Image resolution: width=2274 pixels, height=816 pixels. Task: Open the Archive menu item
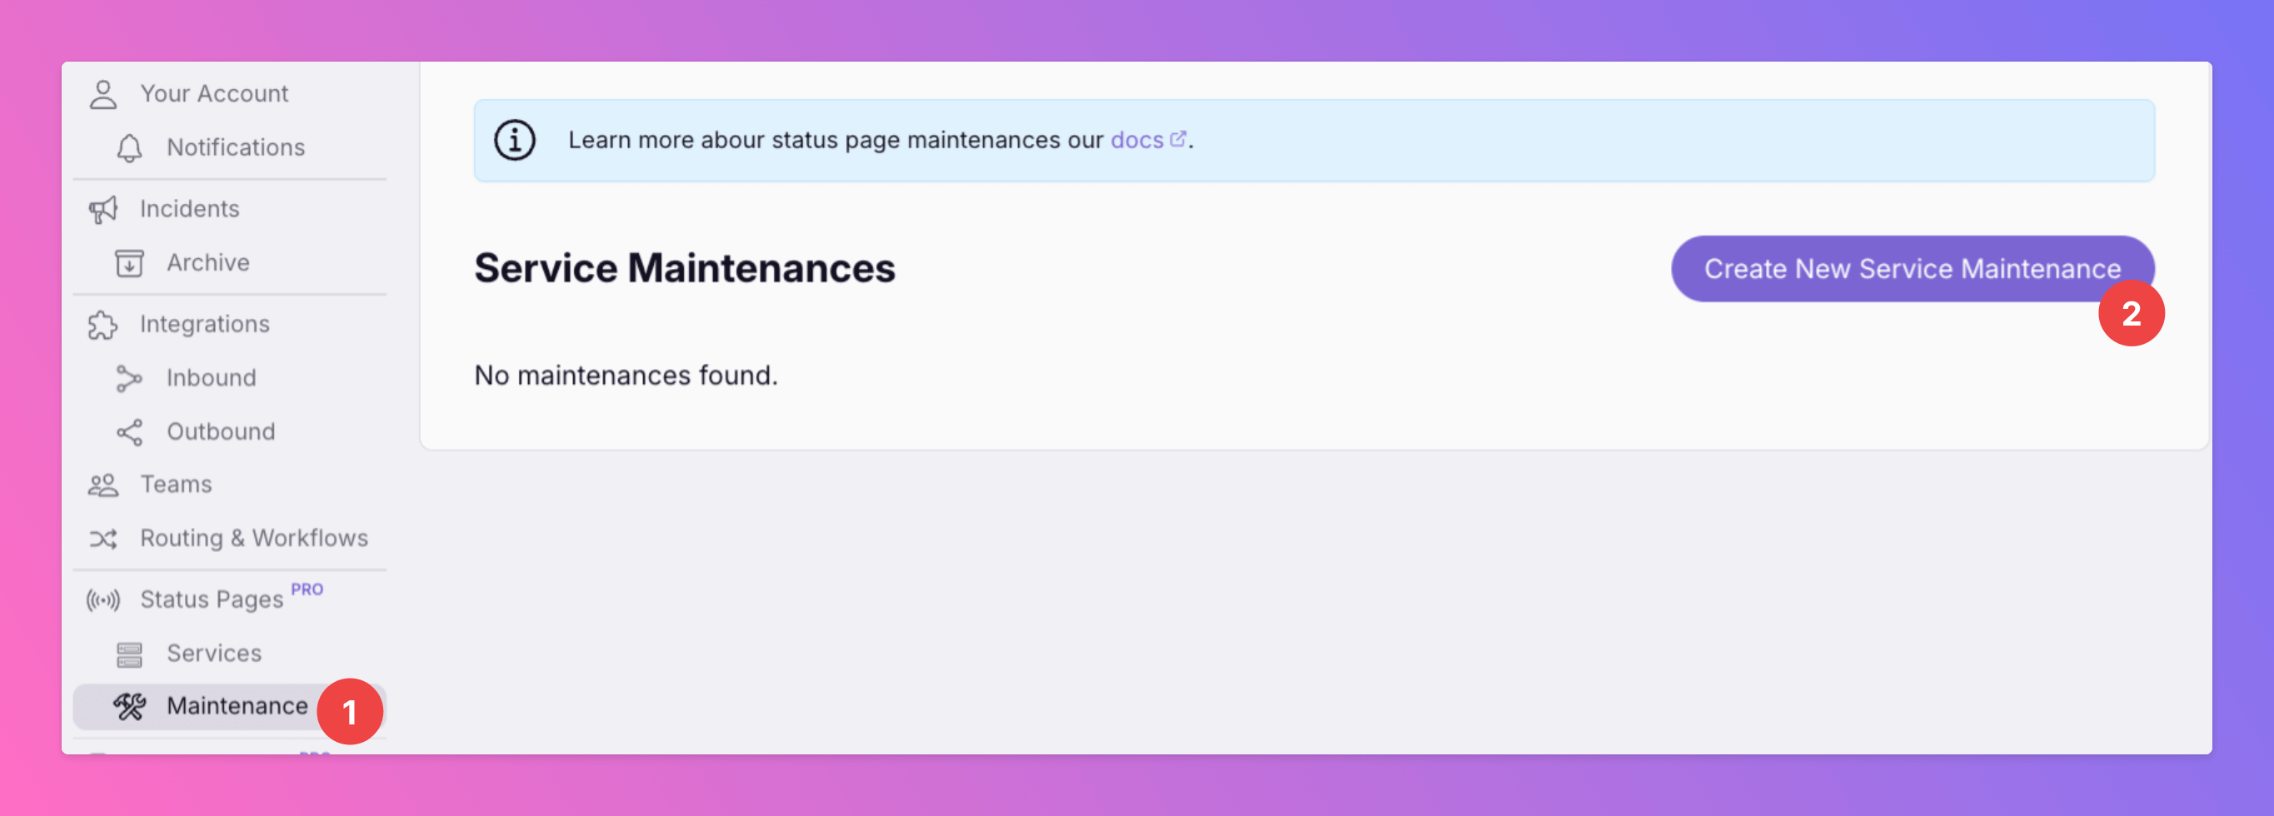point(208,263)
